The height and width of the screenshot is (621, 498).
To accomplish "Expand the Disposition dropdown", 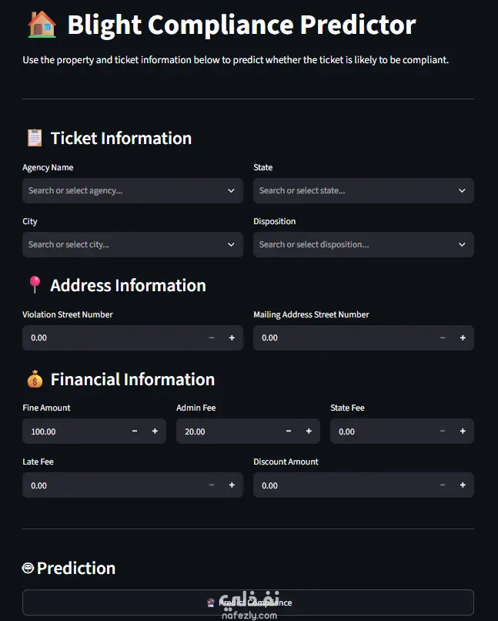I will (363, 244).
